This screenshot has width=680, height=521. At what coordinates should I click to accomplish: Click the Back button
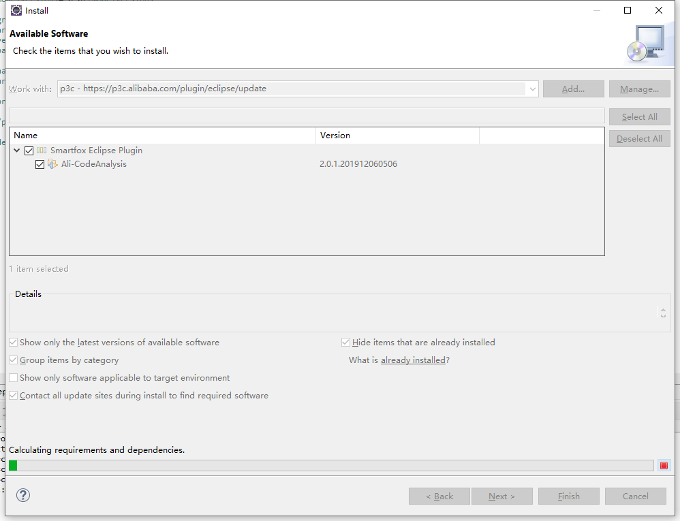coord(439,496)
